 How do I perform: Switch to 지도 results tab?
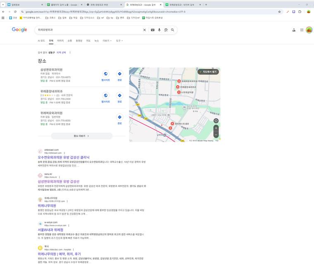click(88, 40)
